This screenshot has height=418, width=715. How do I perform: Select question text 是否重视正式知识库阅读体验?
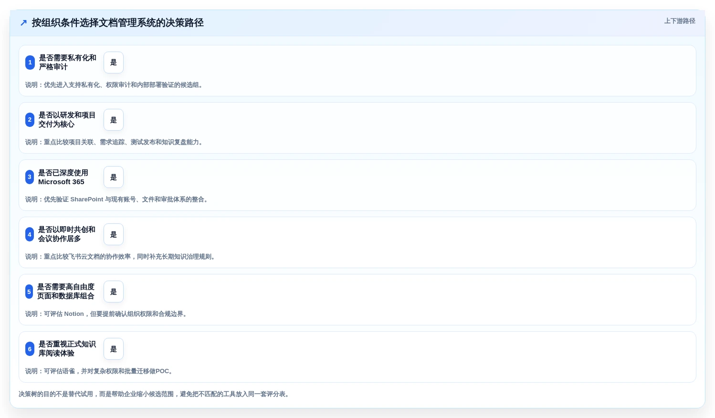(x=67, y=349)
